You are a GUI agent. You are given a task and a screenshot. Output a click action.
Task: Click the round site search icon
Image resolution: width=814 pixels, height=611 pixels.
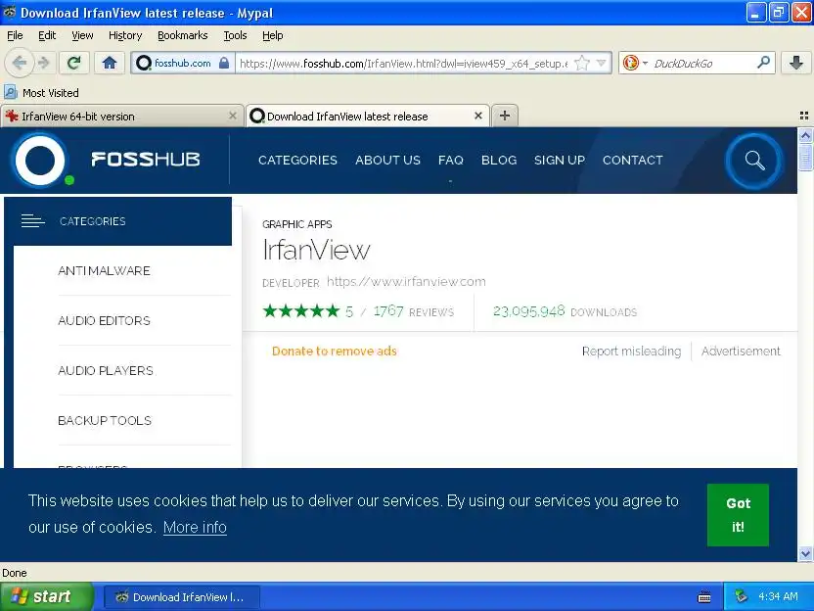(754, 161)
